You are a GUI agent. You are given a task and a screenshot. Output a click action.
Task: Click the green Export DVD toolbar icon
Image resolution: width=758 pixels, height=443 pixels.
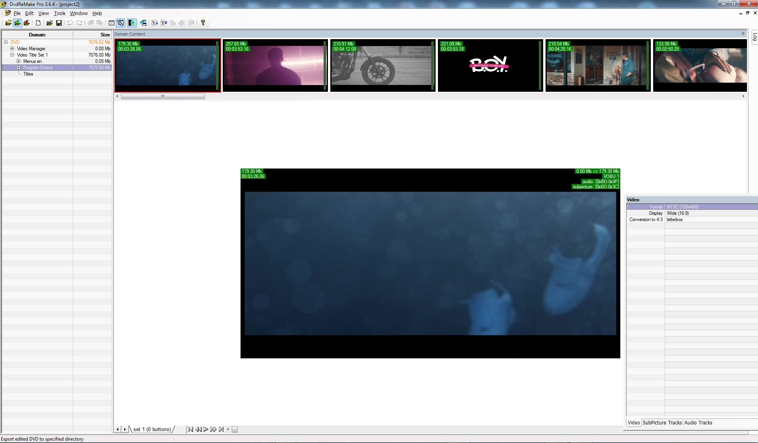click(x=17, y=23)
